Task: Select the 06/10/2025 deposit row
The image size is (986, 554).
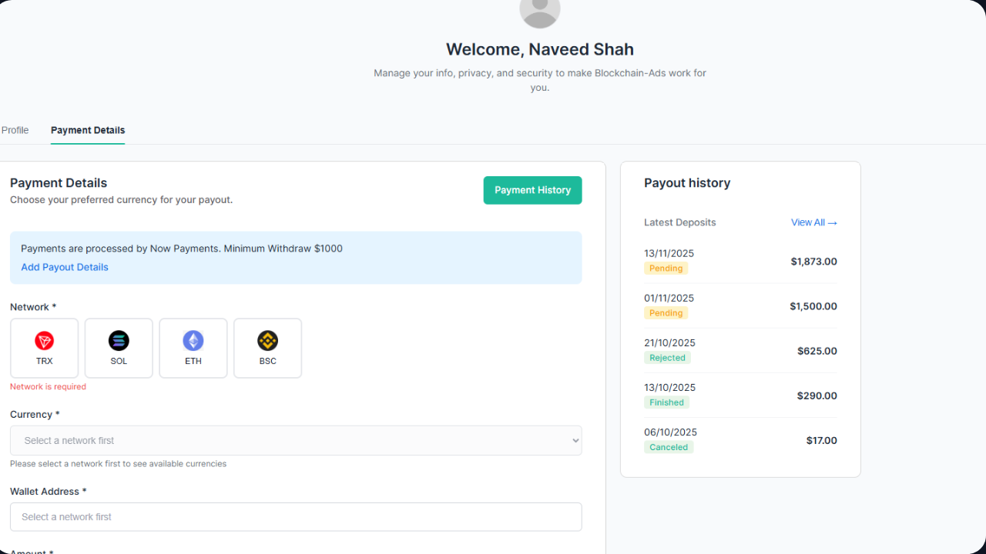Action: pos(739,439)
